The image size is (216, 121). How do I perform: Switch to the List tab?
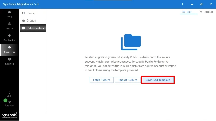(189, 12)
